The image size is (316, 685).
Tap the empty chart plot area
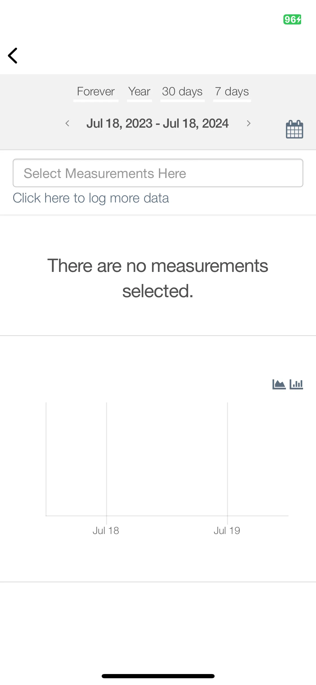click(x=167, y=459)
